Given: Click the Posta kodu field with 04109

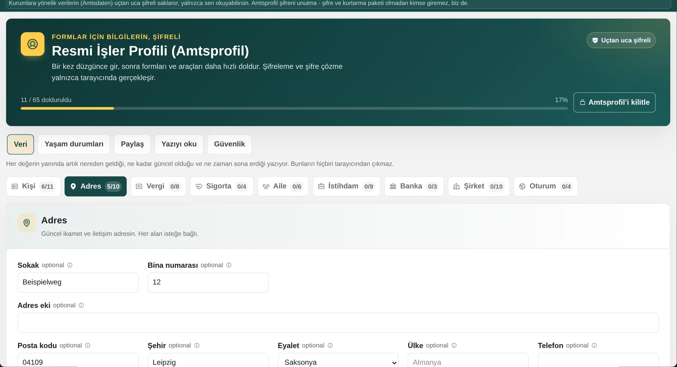Looking at the screenshot, I should point(78,360).
